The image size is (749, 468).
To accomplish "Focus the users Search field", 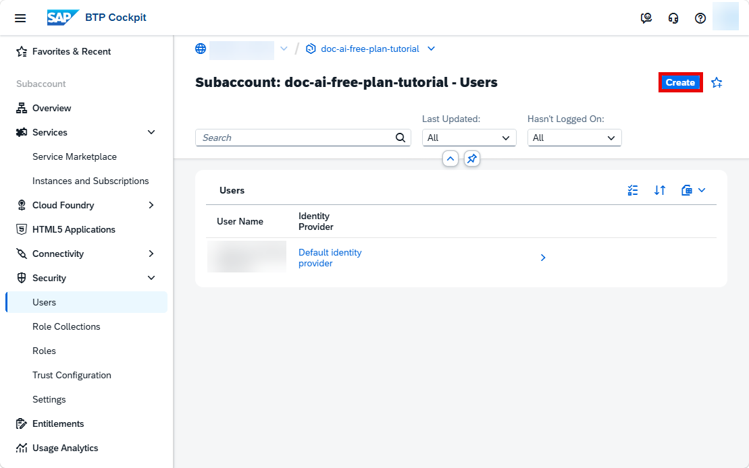I will click(x=303, y=138).
